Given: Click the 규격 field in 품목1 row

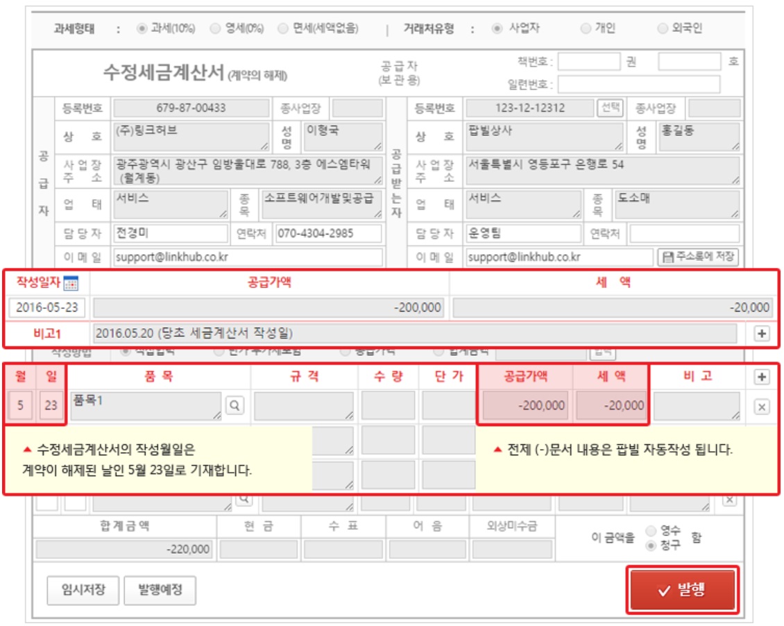Looking at the screenshot, I should pos(304,405).
